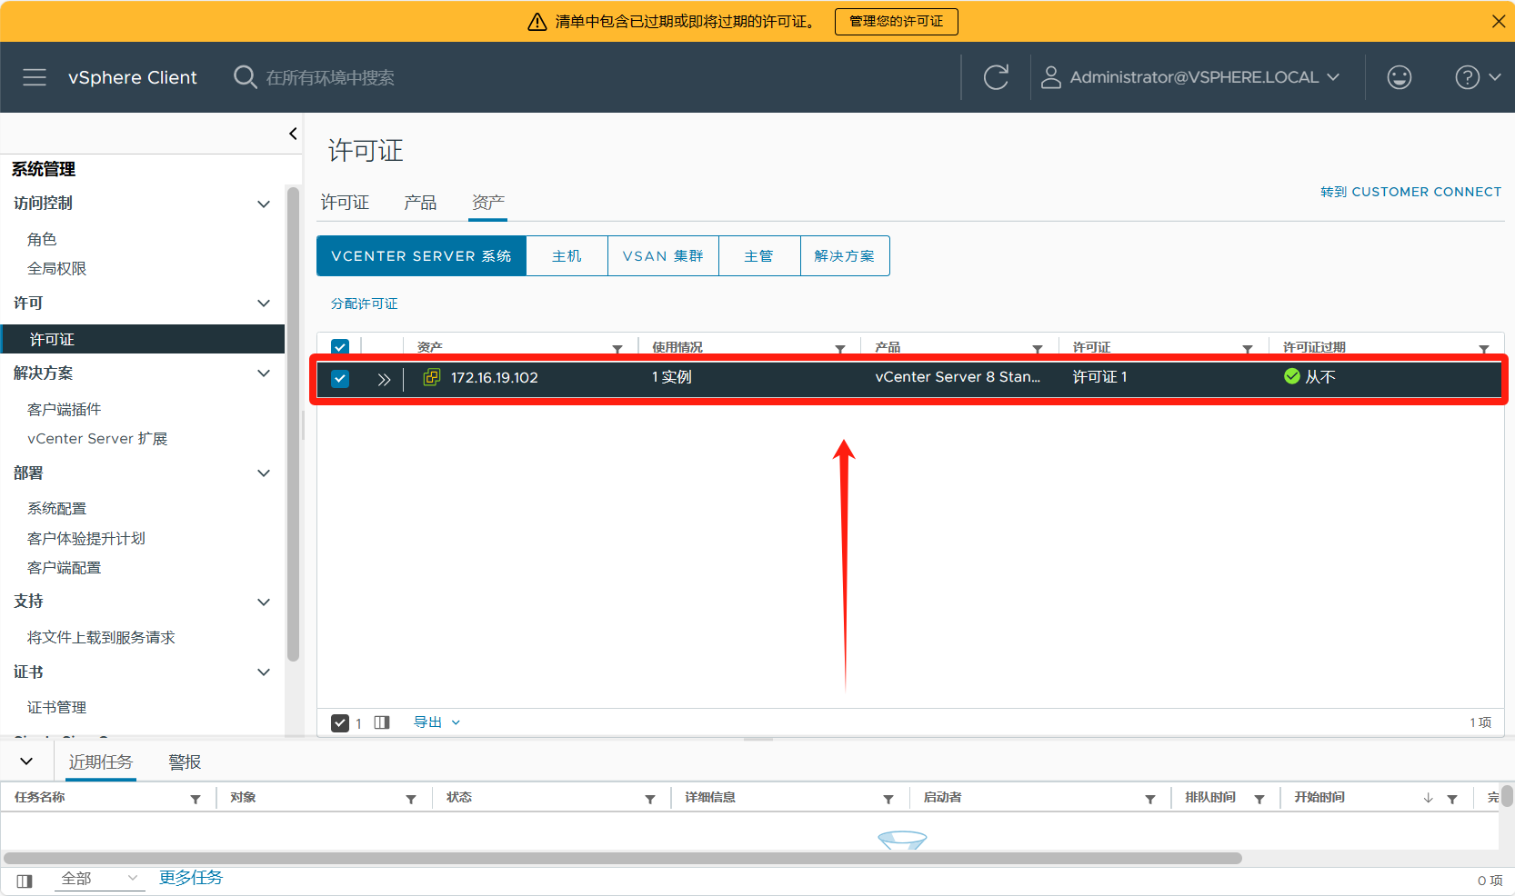Open the feedback smiley icon
This screenshot has width=1515, height=896.
(1399, 77)
